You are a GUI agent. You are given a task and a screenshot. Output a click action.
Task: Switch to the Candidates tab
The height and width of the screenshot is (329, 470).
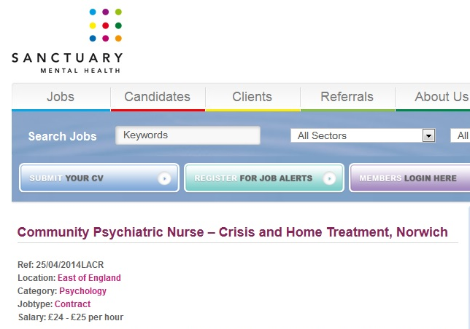[x=158, y=97]
